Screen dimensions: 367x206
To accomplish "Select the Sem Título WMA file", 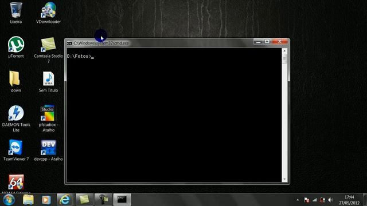I will click(48, 81).
